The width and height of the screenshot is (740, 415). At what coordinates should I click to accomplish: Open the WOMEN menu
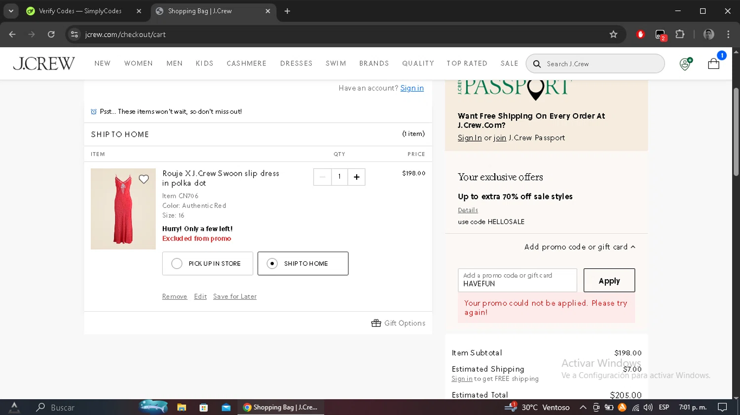pyautogui.click(x=139, y=64)
